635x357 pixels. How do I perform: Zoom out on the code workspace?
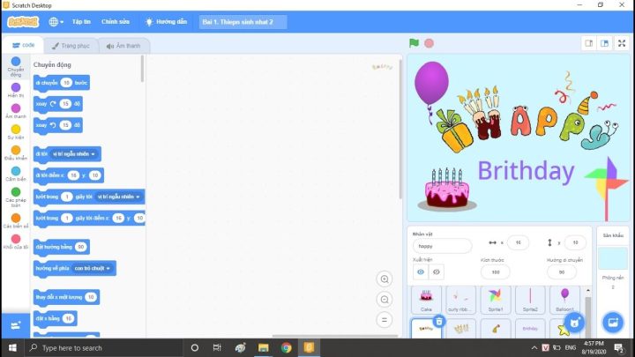[385, 300]
